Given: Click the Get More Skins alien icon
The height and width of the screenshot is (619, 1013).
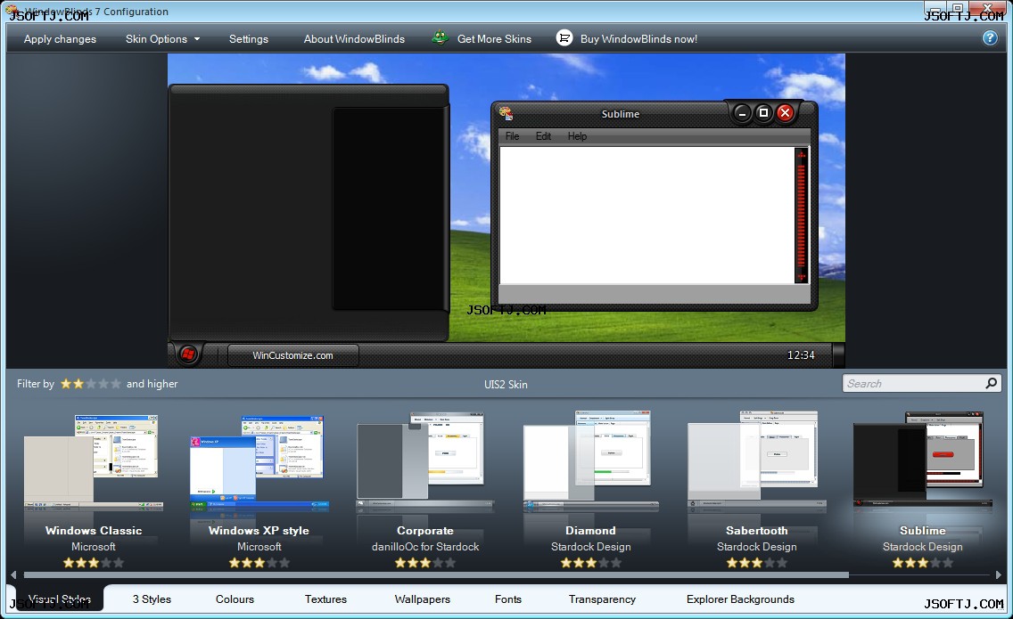Looking at the screenshot, I should 440,38.
